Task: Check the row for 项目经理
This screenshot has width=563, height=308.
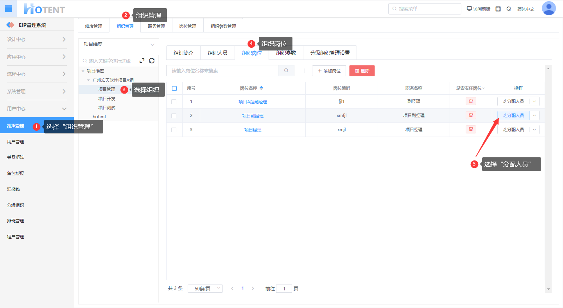Action: [x=174, y=130]
